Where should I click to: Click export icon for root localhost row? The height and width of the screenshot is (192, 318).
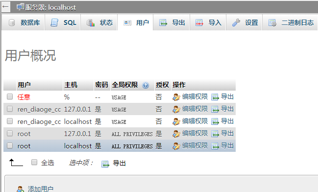[215, 146]
